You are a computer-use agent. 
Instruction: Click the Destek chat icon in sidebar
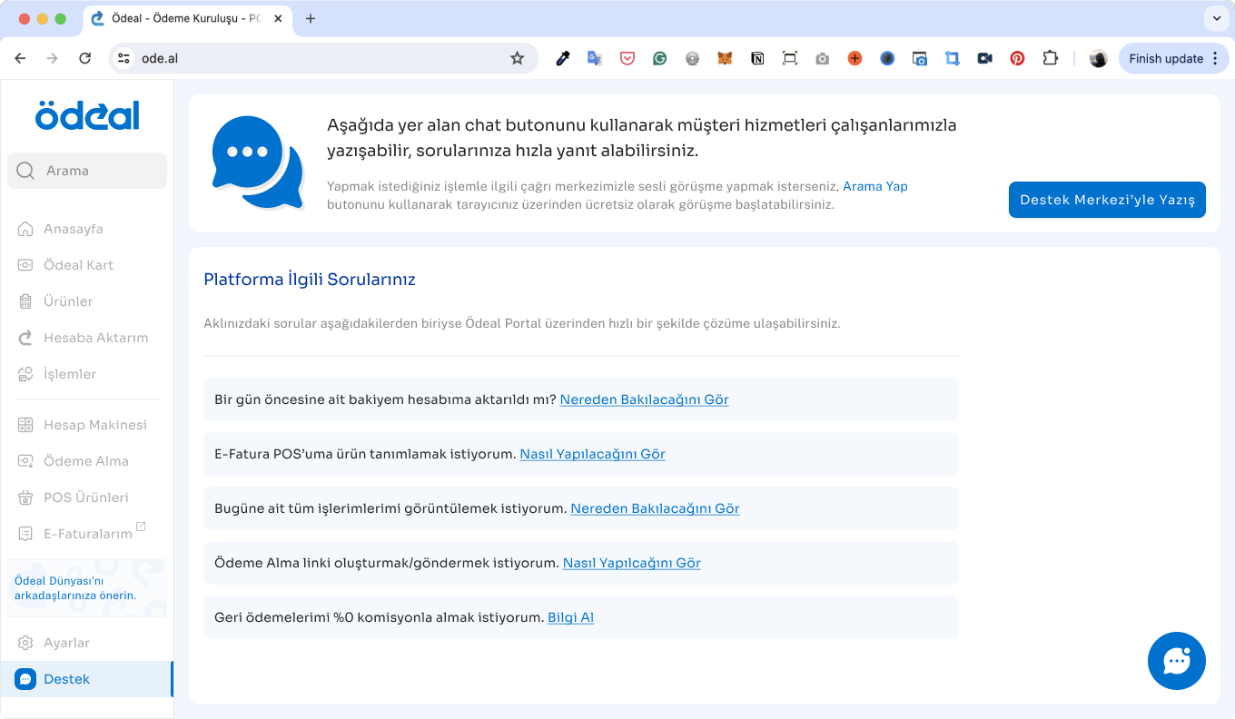tap(25, 679)
